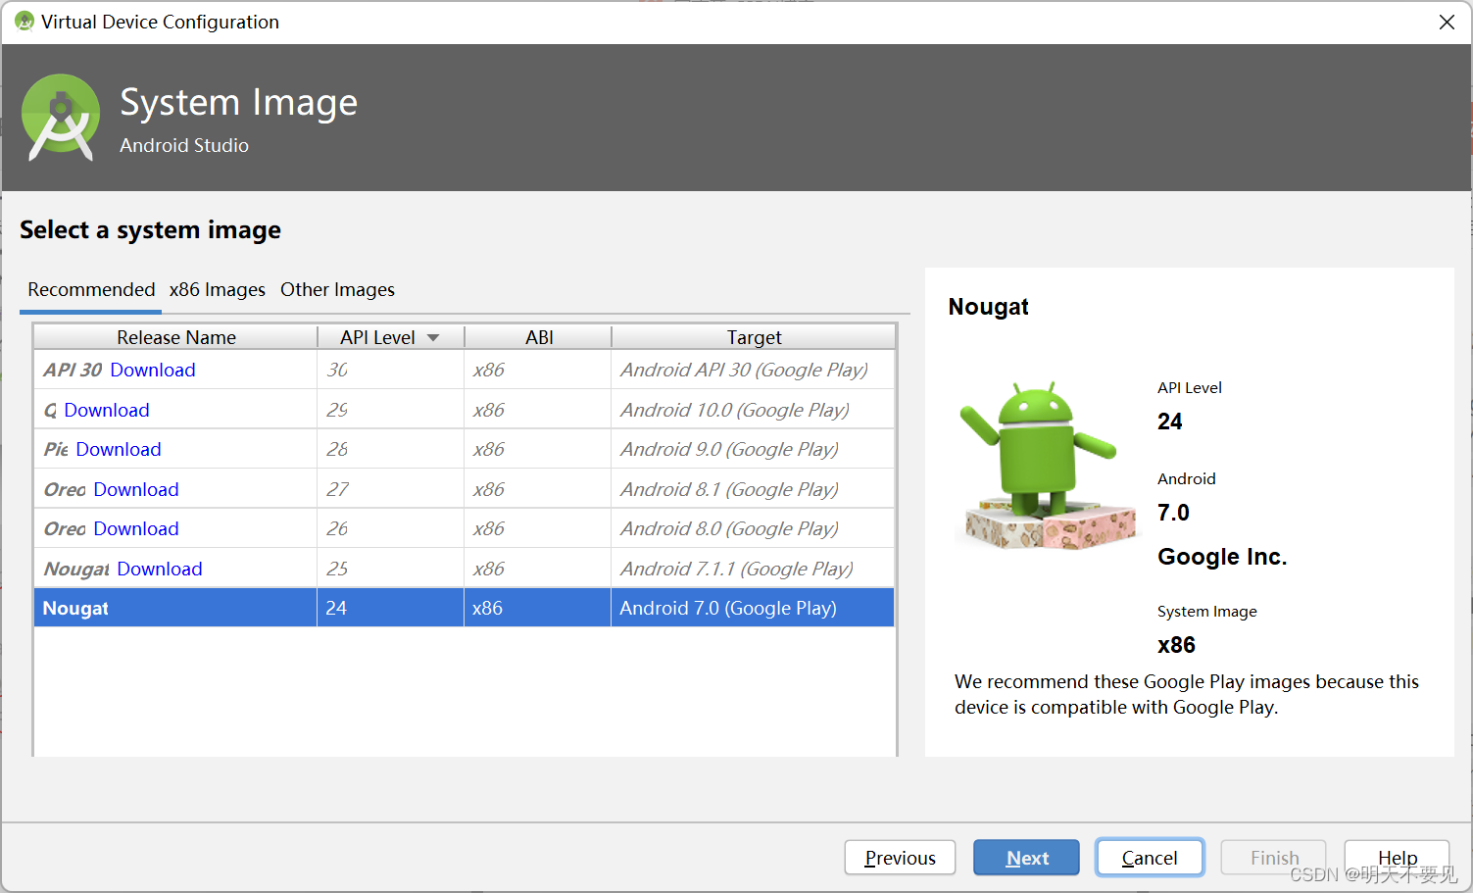This screenshot has width=1473, height=893.
Task: Download the Oreo API 26 image
Action: pyautogui.click(x=136, y=528)
